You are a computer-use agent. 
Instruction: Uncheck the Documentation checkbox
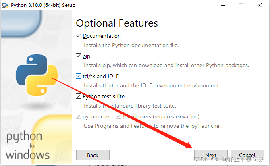coord(78,36)
